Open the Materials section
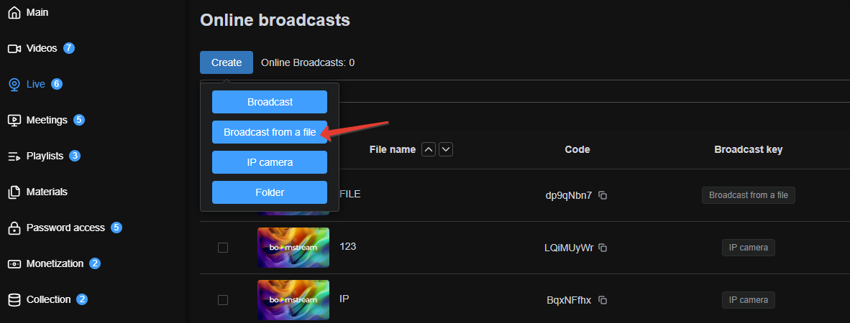 (x=47, y=192)
